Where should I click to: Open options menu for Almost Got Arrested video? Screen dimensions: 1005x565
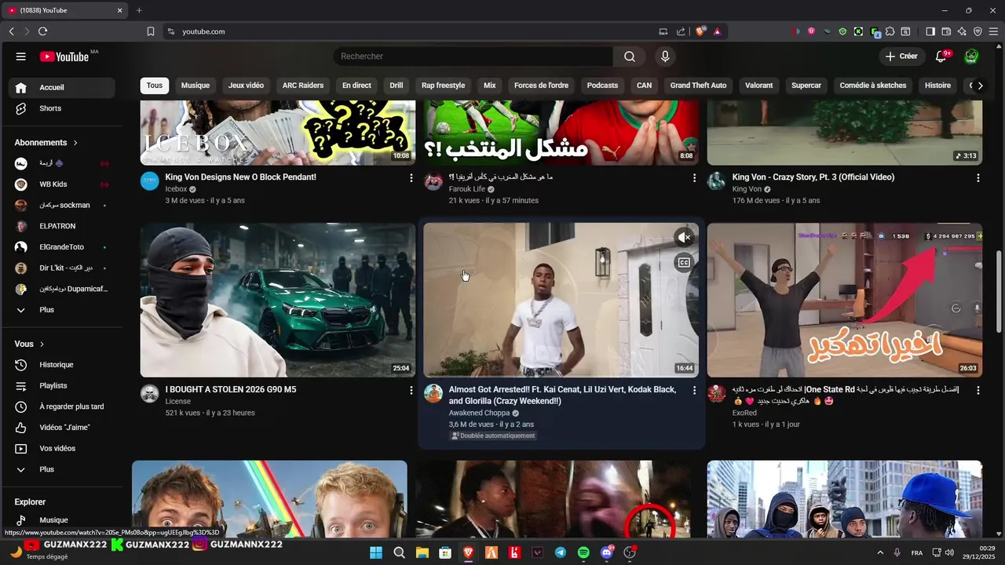[x=694, y=390]
